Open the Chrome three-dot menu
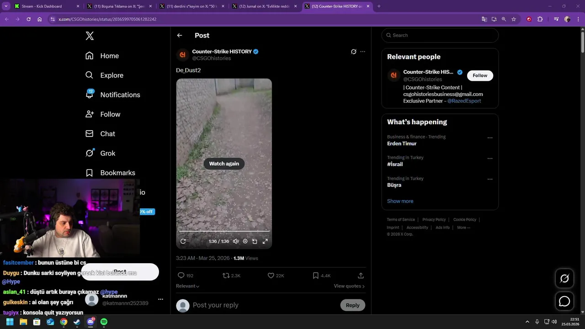Screen dimensions: 585x329 point(578,19)
